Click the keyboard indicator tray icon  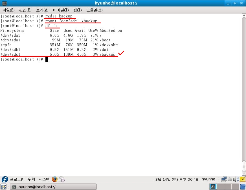[x=230, y=179]
